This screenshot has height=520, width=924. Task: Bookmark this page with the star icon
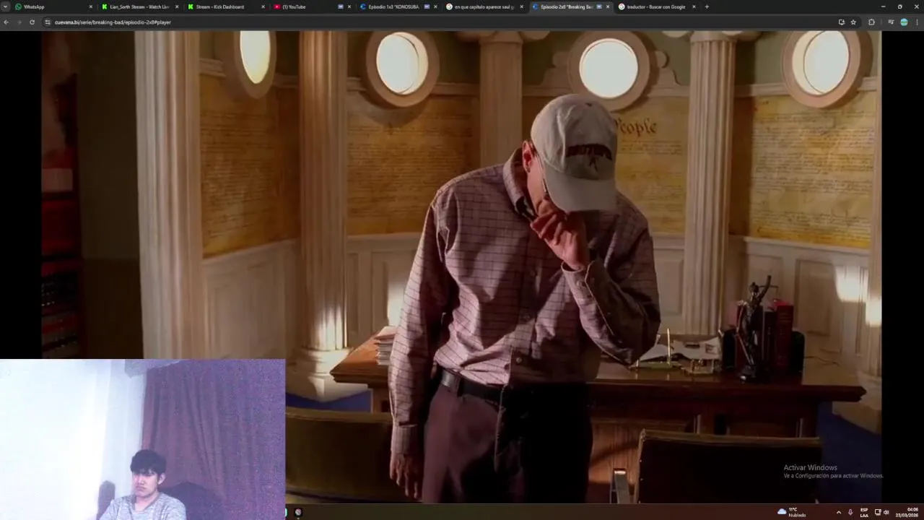[853, 22]
